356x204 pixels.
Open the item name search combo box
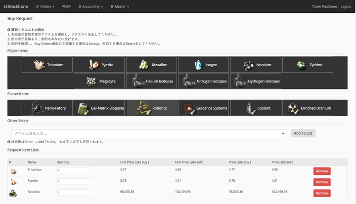point(149,133)
